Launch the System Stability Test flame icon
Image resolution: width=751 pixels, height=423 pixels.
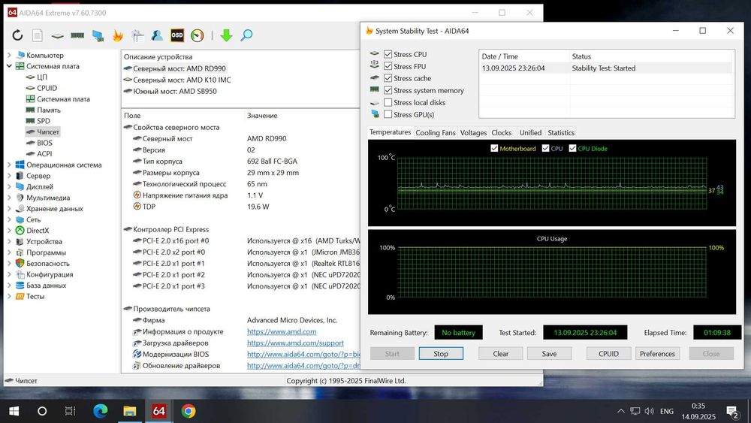117,35
